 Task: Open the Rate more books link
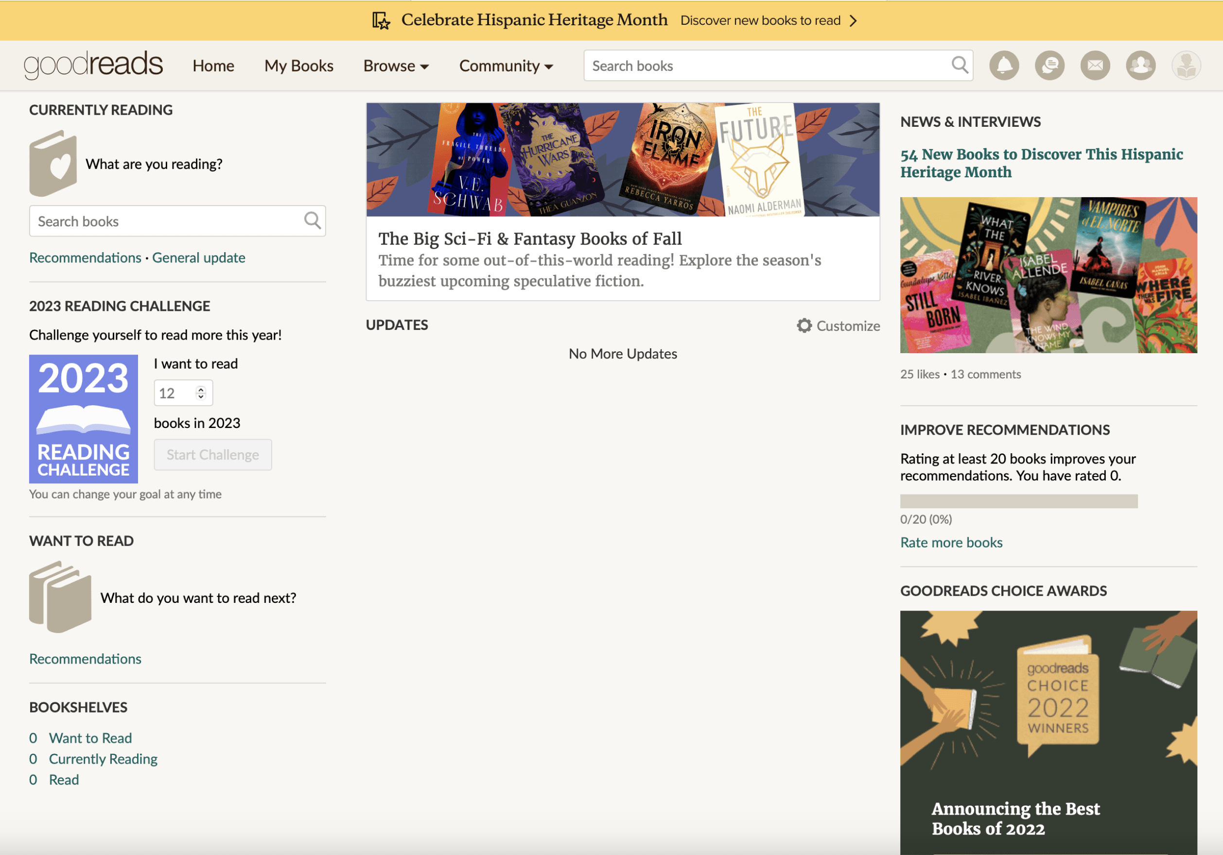[x=951, y=542]
